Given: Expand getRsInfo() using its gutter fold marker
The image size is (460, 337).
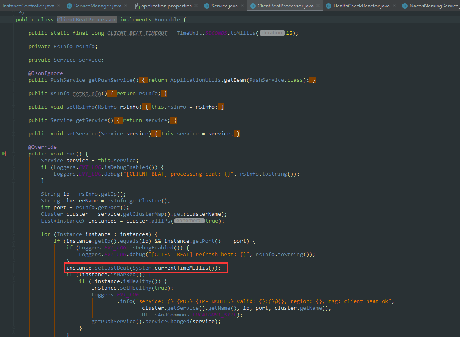Looking at the screenshot, I should [13, 94].
